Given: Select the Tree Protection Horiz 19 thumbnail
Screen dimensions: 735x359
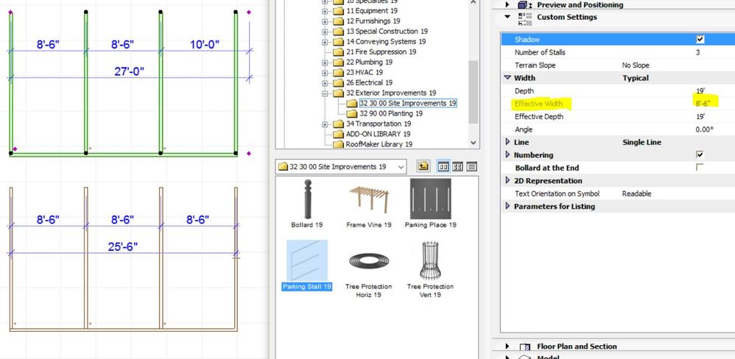Looking at the screenshot, I should pyautogui.click(x=368, y=260).
